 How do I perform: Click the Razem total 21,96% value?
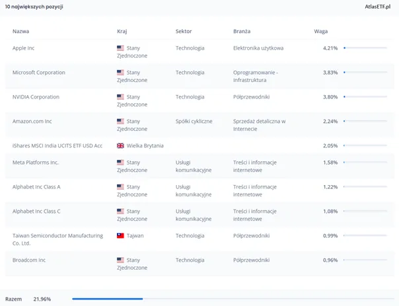click(x=42, y=299)
